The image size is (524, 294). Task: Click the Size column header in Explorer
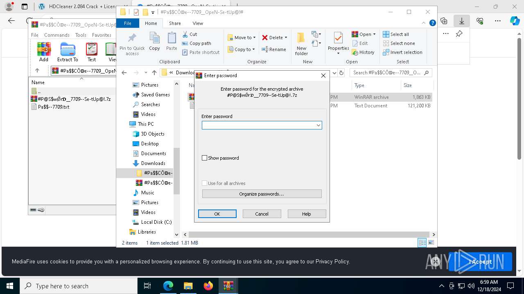coord(417,85)
